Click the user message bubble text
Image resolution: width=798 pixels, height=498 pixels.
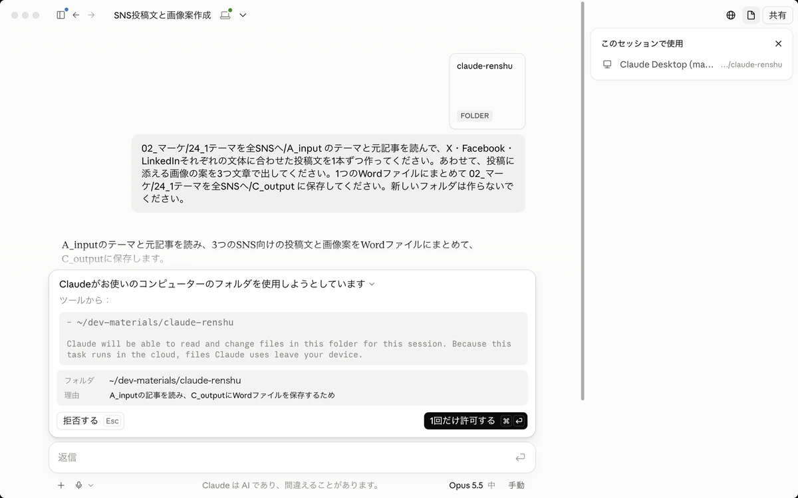(328, 174)
